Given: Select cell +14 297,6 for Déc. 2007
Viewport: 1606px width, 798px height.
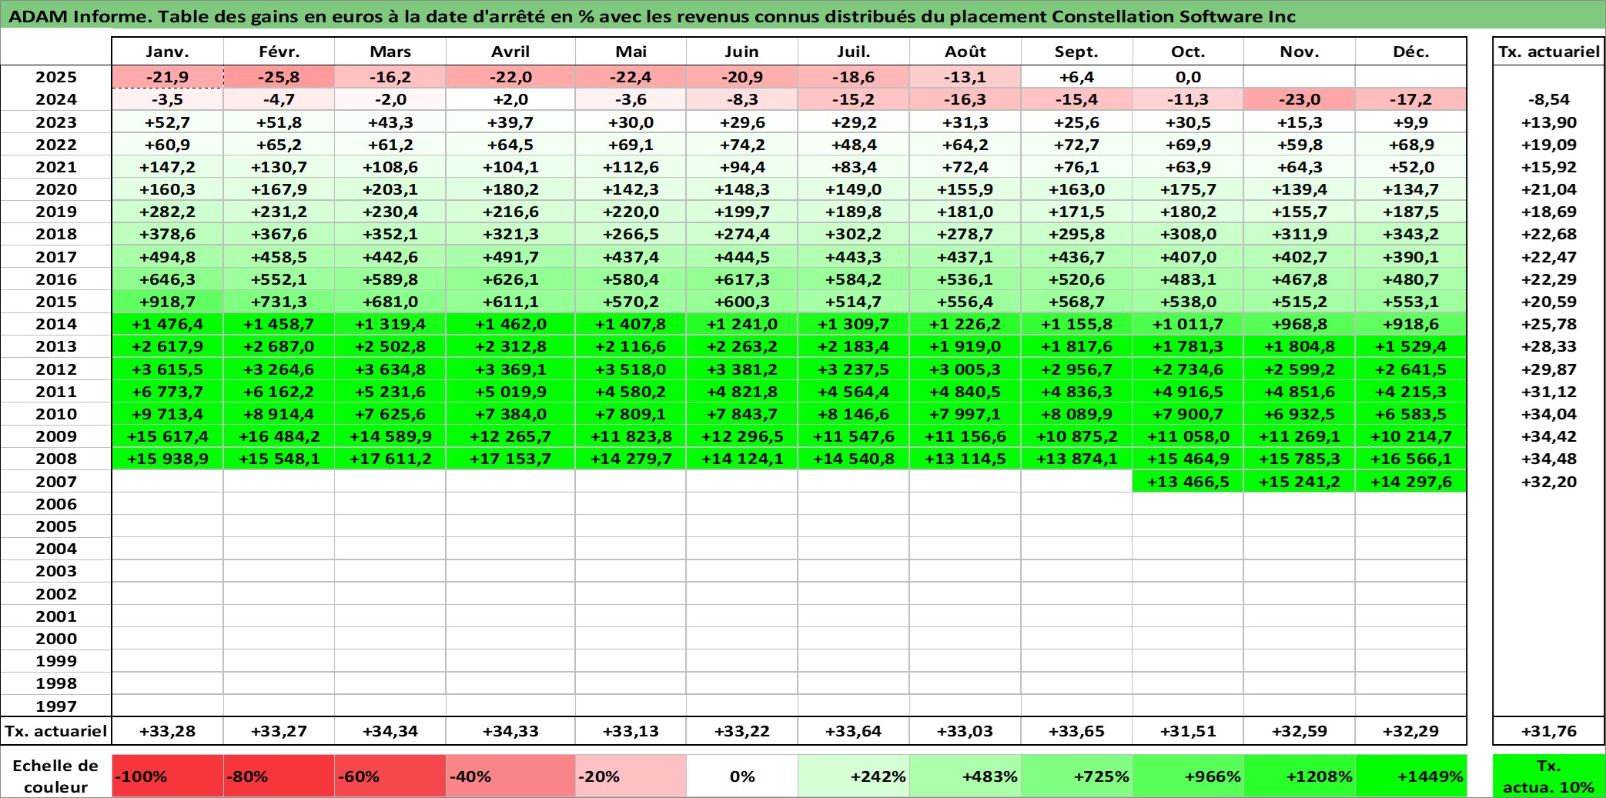Looking at the screenshot, I should tap(1410, 482).
